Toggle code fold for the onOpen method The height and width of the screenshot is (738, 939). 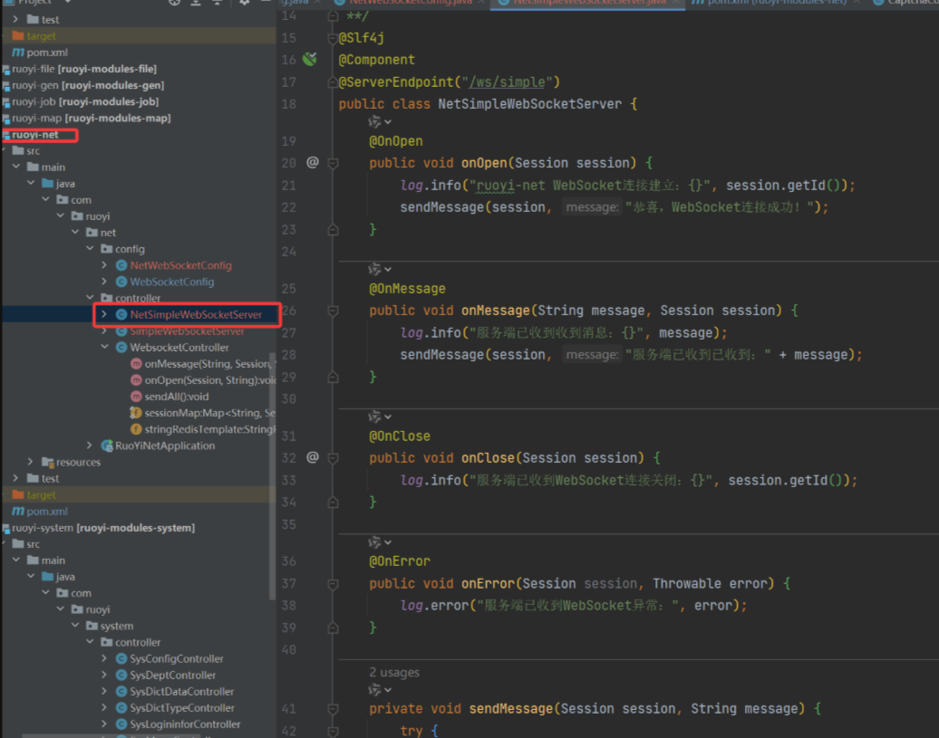333,164
